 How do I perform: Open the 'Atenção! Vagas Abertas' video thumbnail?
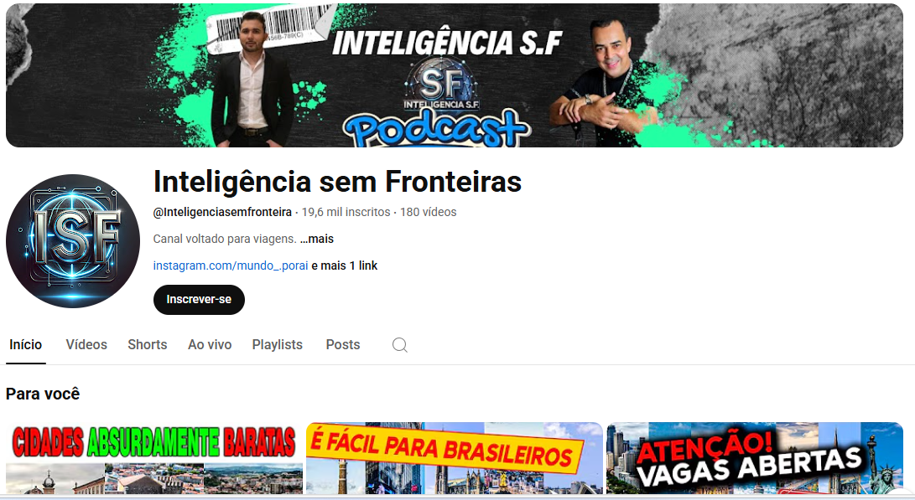(x=755, y=458)
